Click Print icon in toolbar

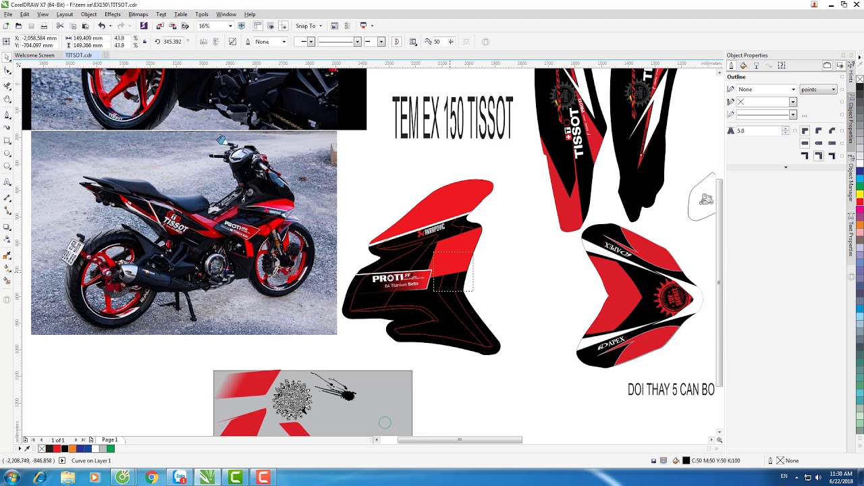pyautogui.click(x=44, y=26)
